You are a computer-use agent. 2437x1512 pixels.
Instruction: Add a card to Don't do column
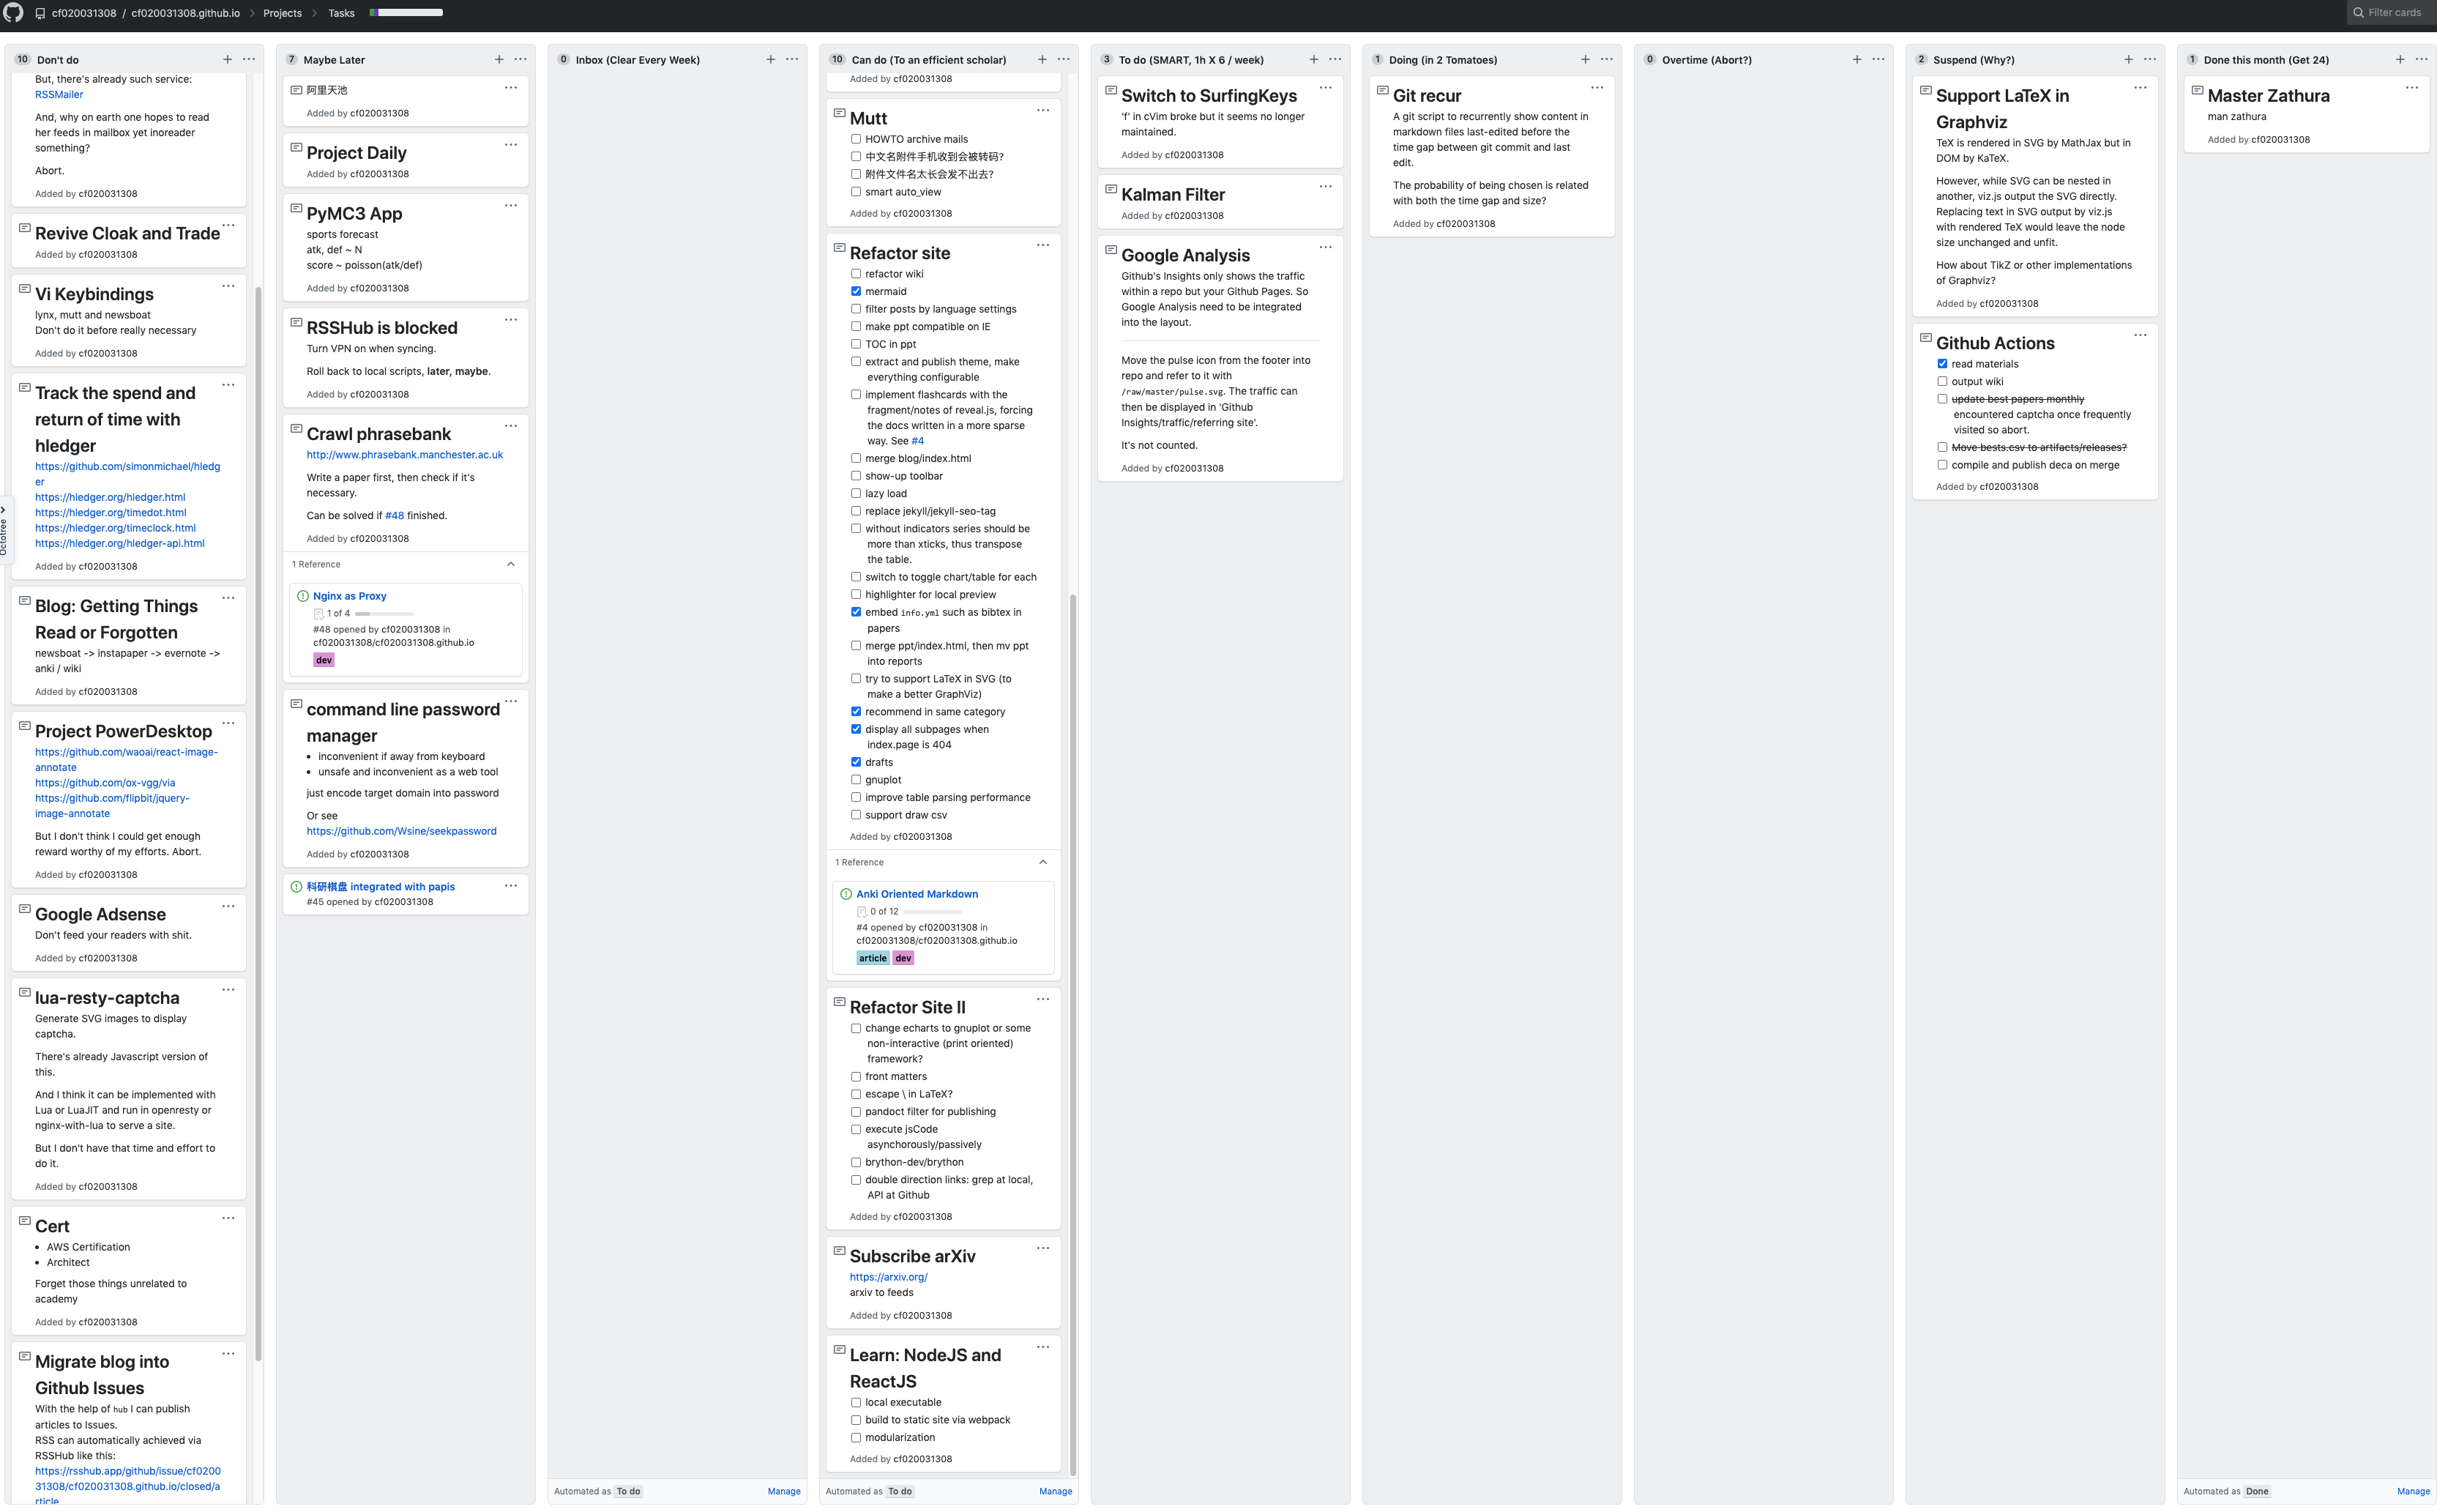tap(227, 60)
